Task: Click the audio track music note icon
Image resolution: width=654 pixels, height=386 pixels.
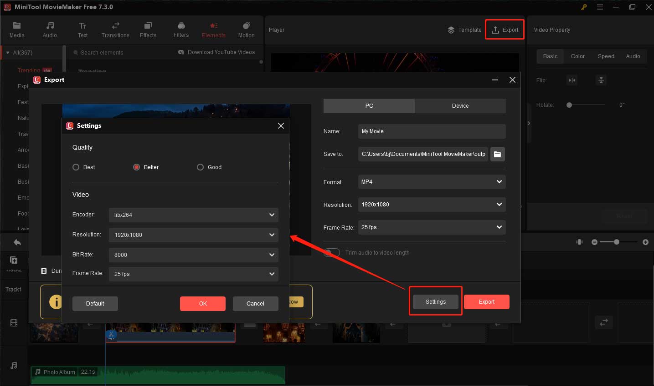Action: (14, 366)
